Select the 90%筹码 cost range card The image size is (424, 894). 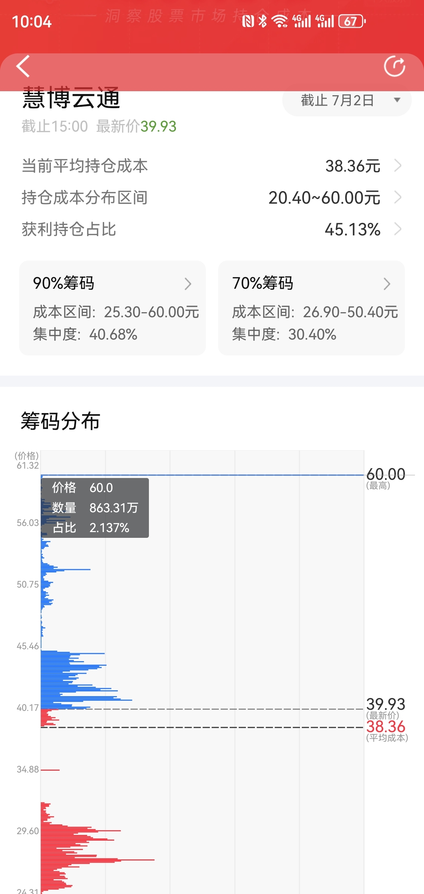click(112, 308)
